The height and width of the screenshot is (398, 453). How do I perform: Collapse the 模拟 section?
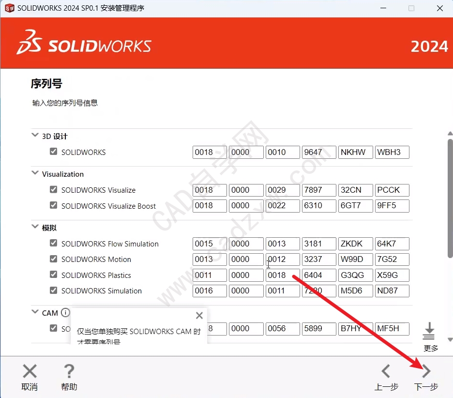click(35, 226)
